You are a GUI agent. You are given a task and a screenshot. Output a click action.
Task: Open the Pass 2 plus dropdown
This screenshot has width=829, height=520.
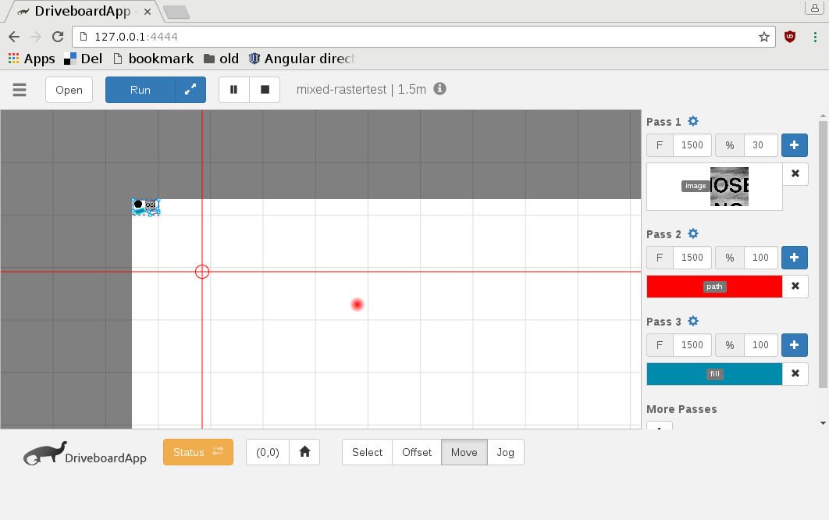click(794, 258)
